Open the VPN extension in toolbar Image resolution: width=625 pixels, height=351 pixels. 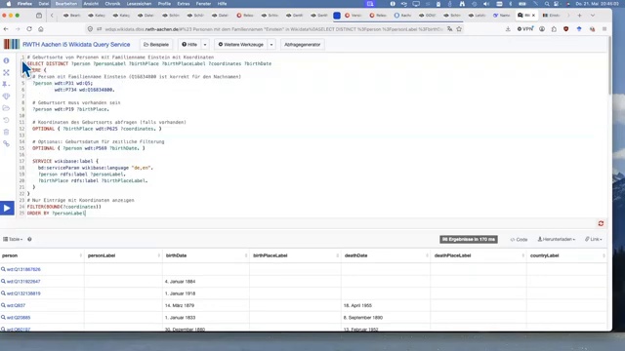pos(525,29)
